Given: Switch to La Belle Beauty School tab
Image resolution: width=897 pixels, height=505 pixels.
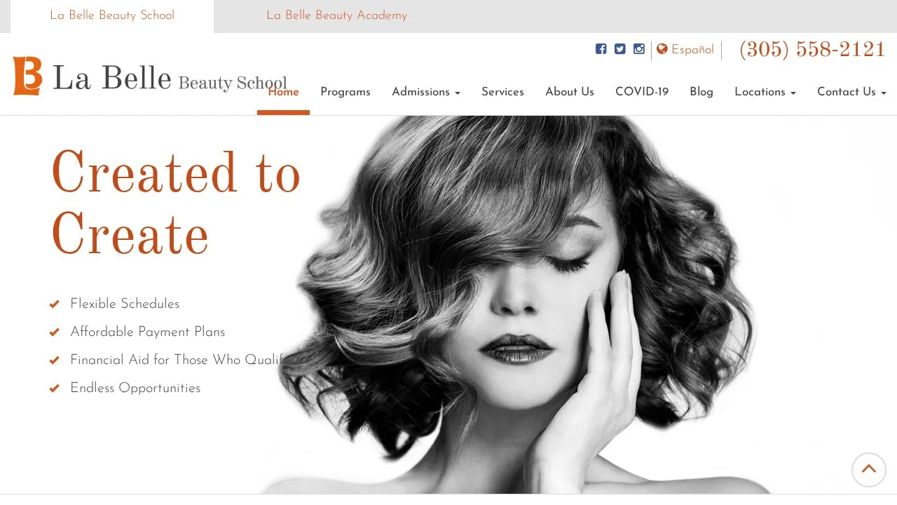Looking at the screenshot, I should pyautogui.click(x=112, y=15).
